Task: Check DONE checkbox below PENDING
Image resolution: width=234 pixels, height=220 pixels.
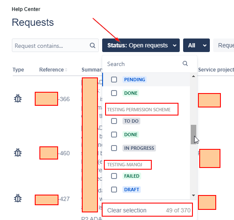Action: pos(114,93)
